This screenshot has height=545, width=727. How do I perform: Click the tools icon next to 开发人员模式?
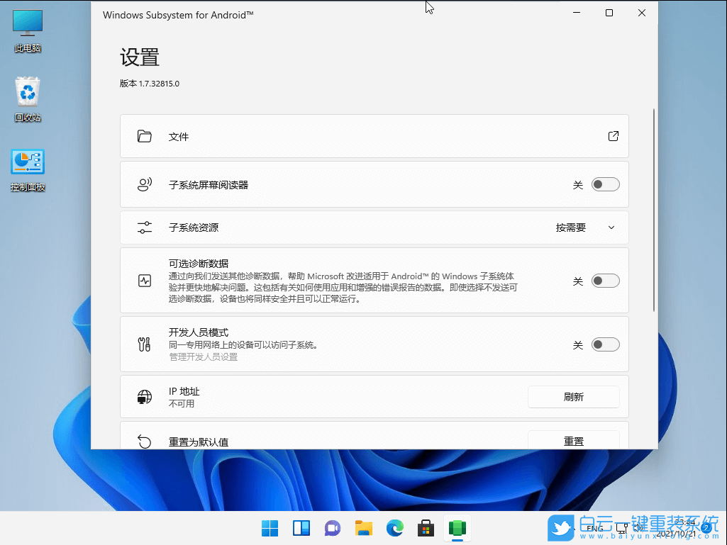coord(144,344)
